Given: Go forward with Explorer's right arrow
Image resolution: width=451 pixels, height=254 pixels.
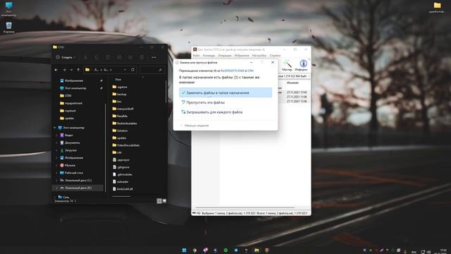Looking at the screenshot, I should pos(64,70).
